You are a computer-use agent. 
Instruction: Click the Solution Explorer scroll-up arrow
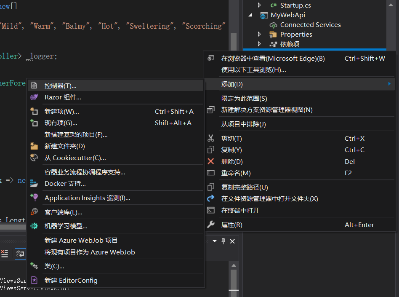coord(391,5)
